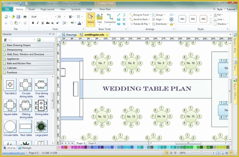
Task: Expand Bath and Kitchen Plan library
Action: [29, 63]
